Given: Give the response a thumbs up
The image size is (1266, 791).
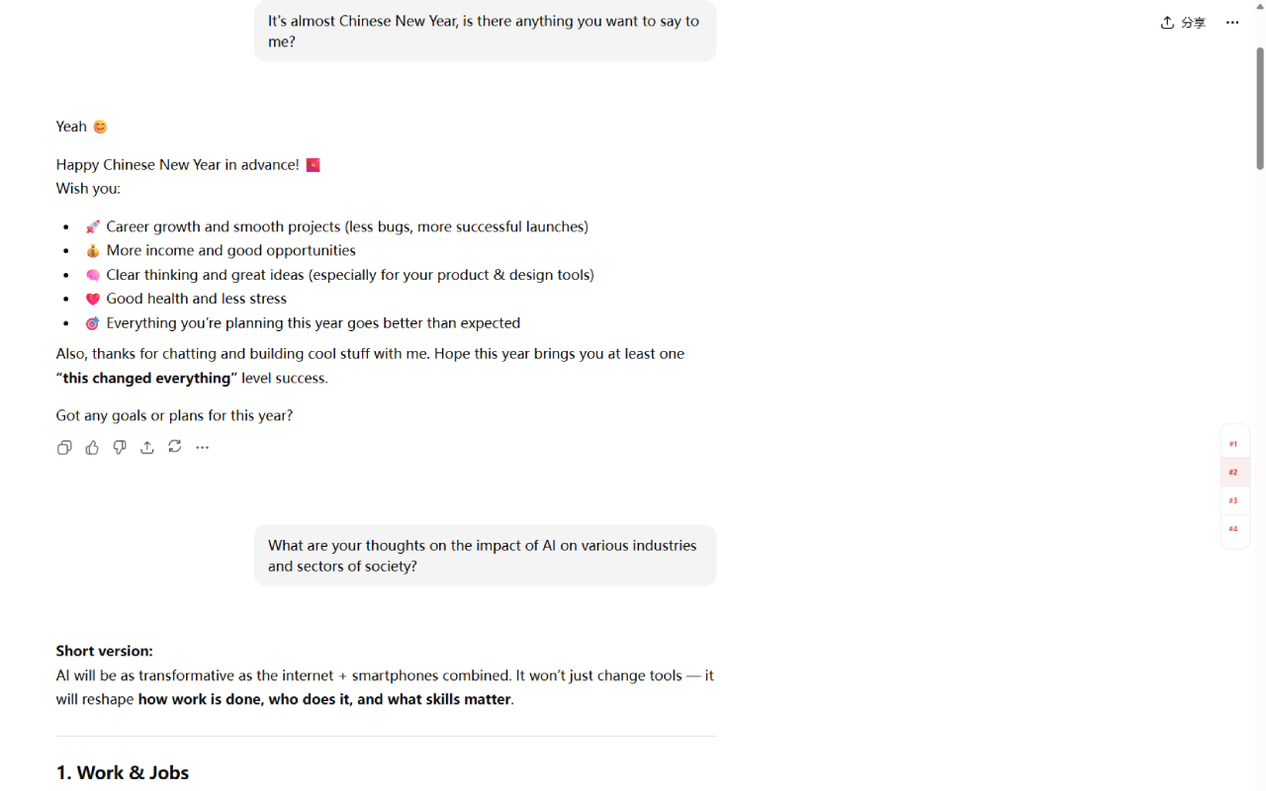Looking at the screenshot, I should tap(92, 447).
